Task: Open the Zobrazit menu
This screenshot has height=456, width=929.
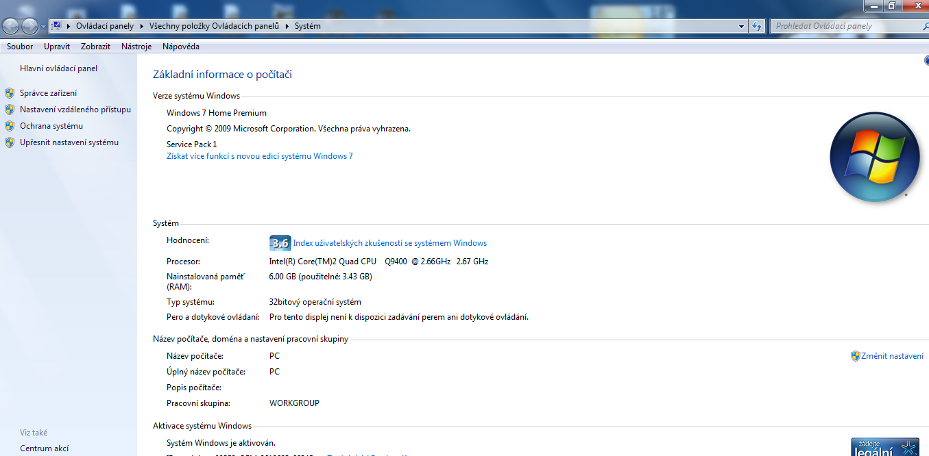Action: tap(95, 47)
